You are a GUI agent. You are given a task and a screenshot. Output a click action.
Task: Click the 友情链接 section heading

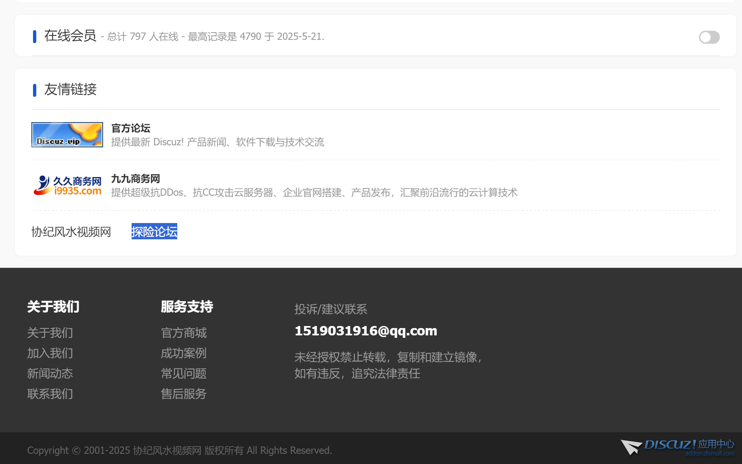(70, 90)
